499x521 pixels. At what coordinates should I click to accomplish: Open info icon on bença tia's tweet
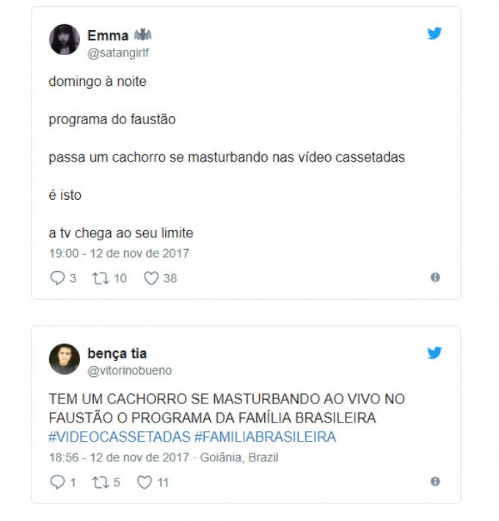(x=435, y=481)
